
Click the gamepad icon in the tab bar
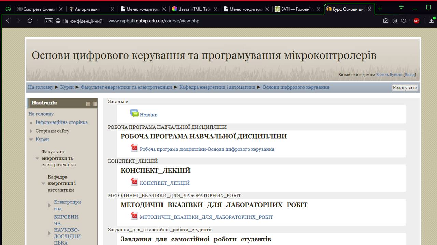tap(8, 9)
